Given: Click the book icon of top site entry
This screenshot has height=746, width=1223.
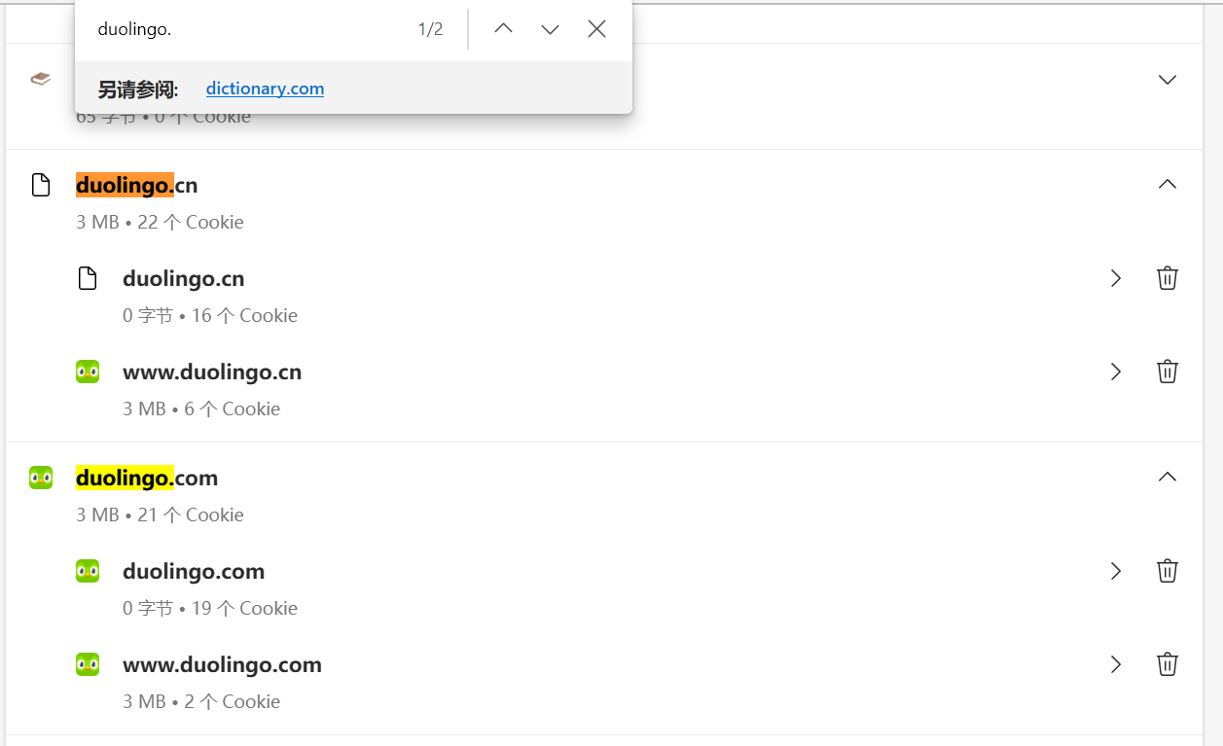Looking at the screenshot, I should [x=40, y=79].
